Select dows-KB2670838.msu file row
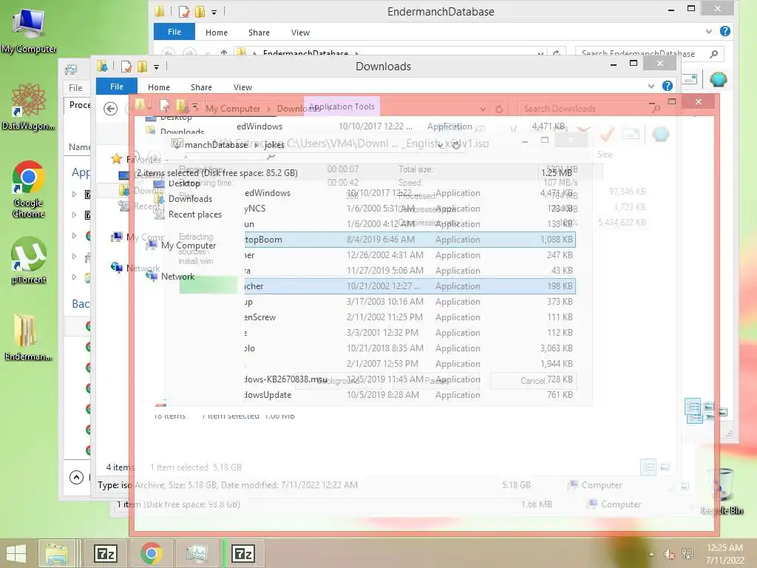 click(x=410, y=379)
